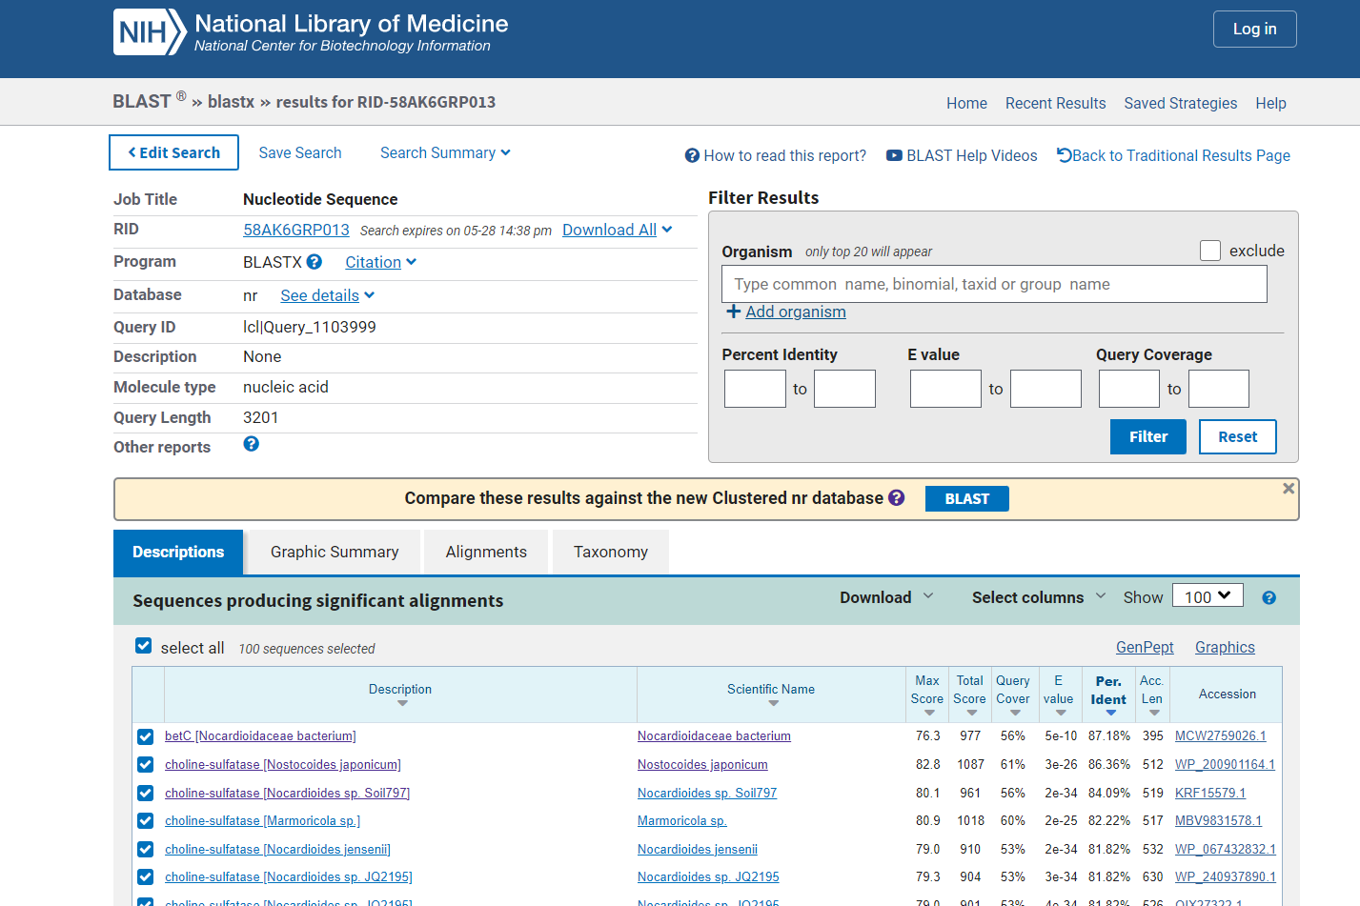1360x906 pixels.
Task: Switch to the Descriptions tab
Action: 178,553
